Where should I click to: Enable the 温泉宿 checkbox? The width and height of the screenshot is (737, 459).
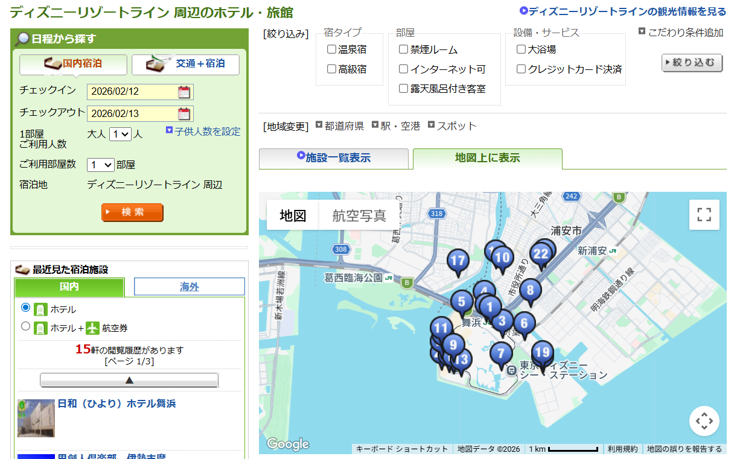[331, 49]
